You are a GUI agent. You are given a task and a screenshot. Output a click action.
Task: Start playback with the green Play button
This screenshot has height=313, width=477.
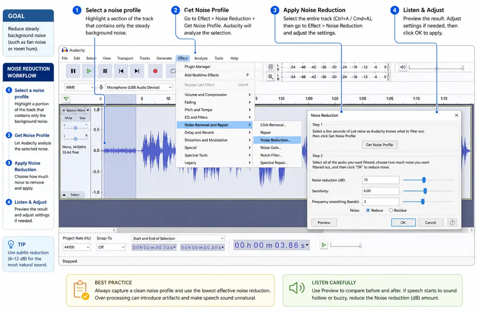click(x=89, y=71)
